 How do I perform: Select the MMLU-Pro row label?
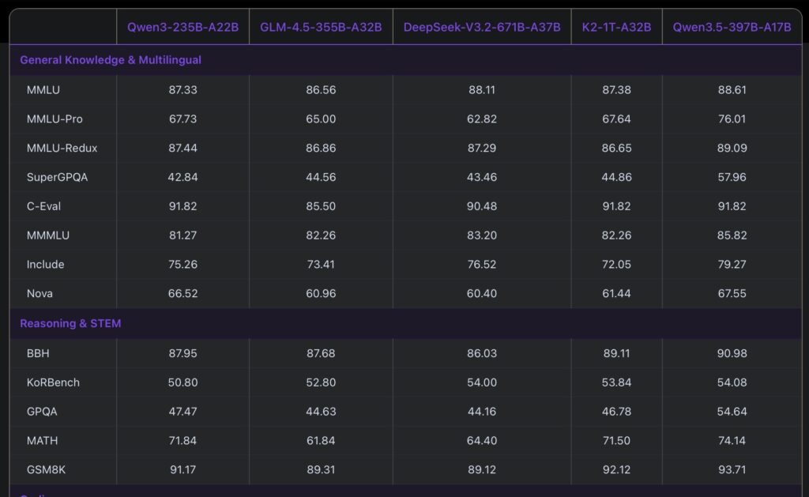click(55, 119)
